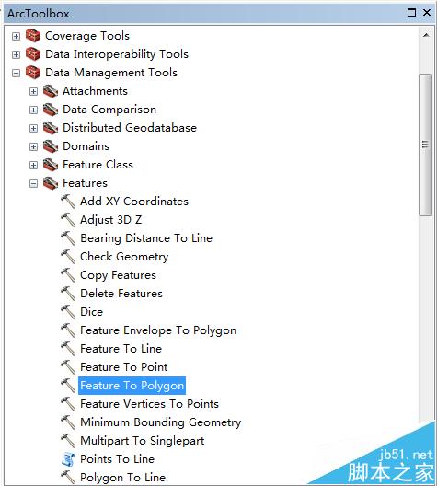437x486 pixels.
Task: Open the Add XY Coordinates tool
Action: tap(134, 202)
